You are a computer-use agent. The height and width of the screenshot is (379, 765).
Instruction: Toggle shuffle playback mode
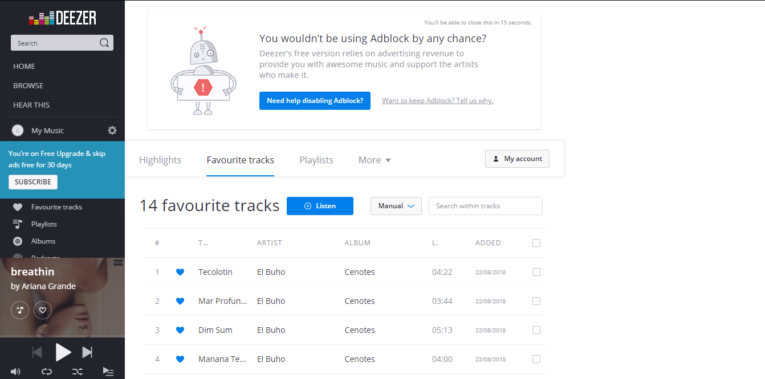click(78, 372)
